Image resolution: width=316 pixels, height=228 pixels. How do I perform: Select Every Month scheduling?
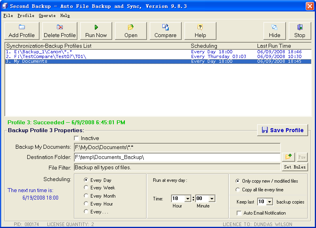pyautogui.click(x=86, y=196)
